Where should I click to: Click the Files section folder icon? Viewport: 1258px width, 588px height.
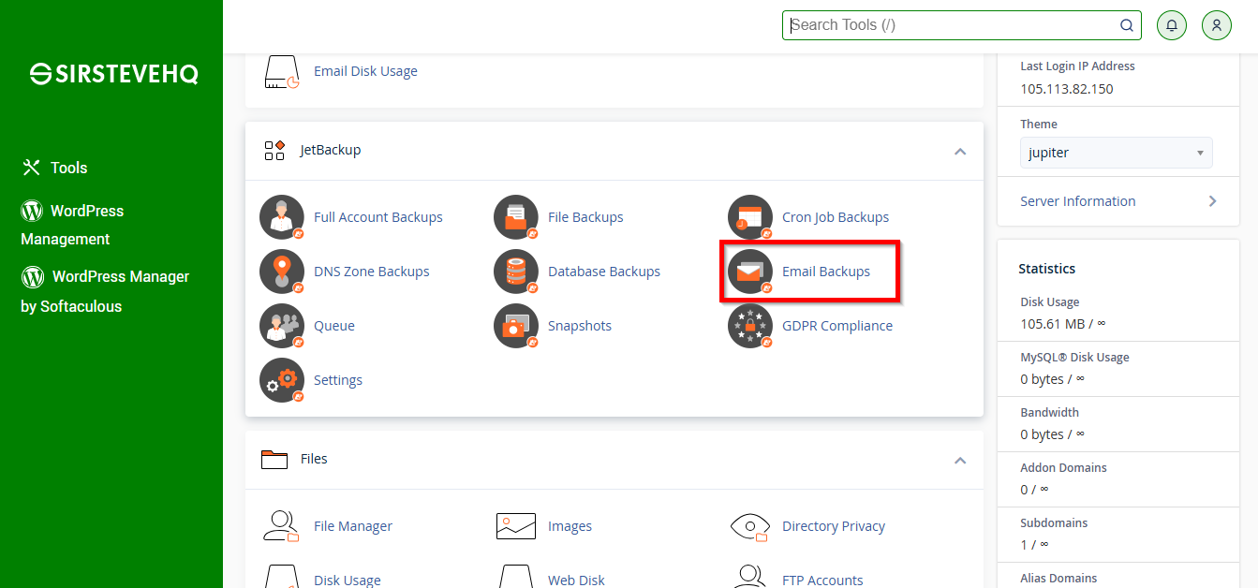(274, 459)
